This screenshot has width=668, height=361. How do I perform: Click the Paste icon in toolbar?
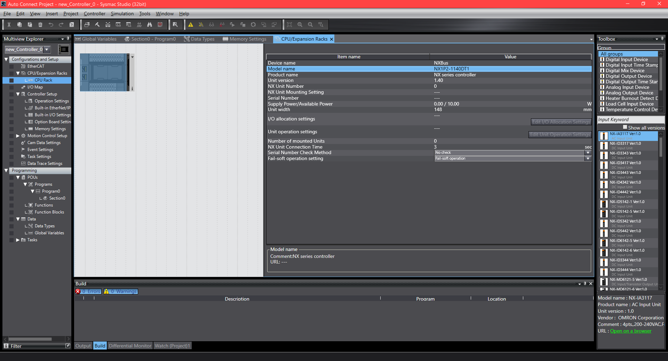[30, 25]
